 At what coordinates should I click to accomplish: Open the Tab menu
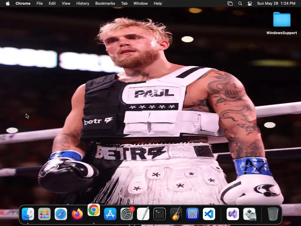tap(124, 4)
